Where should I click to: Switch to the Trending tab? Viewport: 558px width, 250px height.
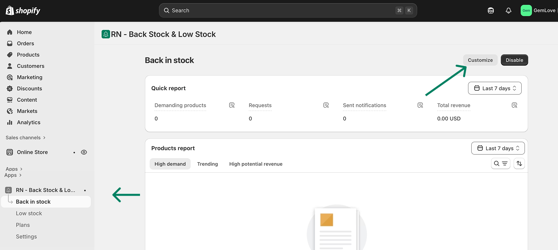pyautogui.click(x=207, y=164)
